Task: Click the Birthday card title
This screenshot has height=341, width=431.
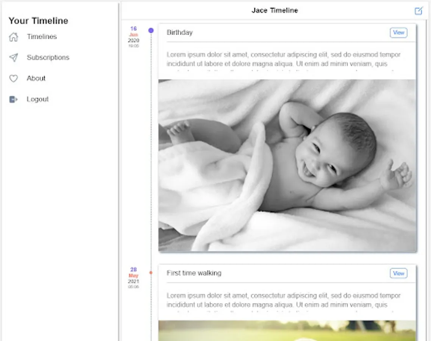Action: tap(180, 33)
